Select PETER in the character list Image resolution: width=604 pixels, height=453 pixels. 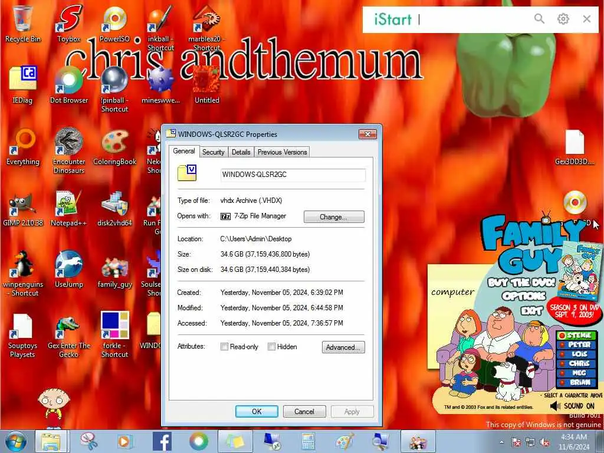[576, 344]
